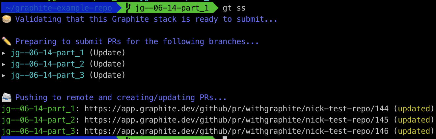Click branch jg--06-14-part_3 in Update list

coord(47,75)
